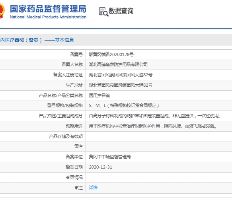Click the 备案日期 label
Screen dimensions: 232x200
click(74, 167)
